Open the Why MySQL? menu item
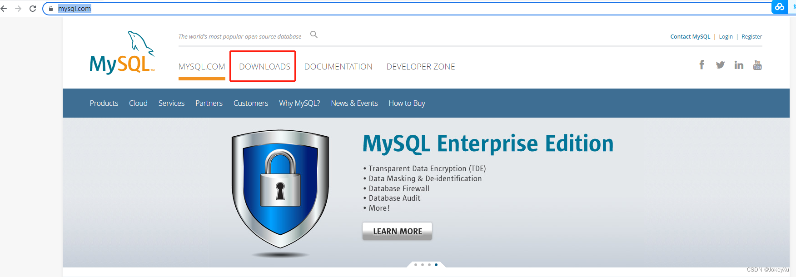This screenshot has height=277, width=796. point(299,103)
